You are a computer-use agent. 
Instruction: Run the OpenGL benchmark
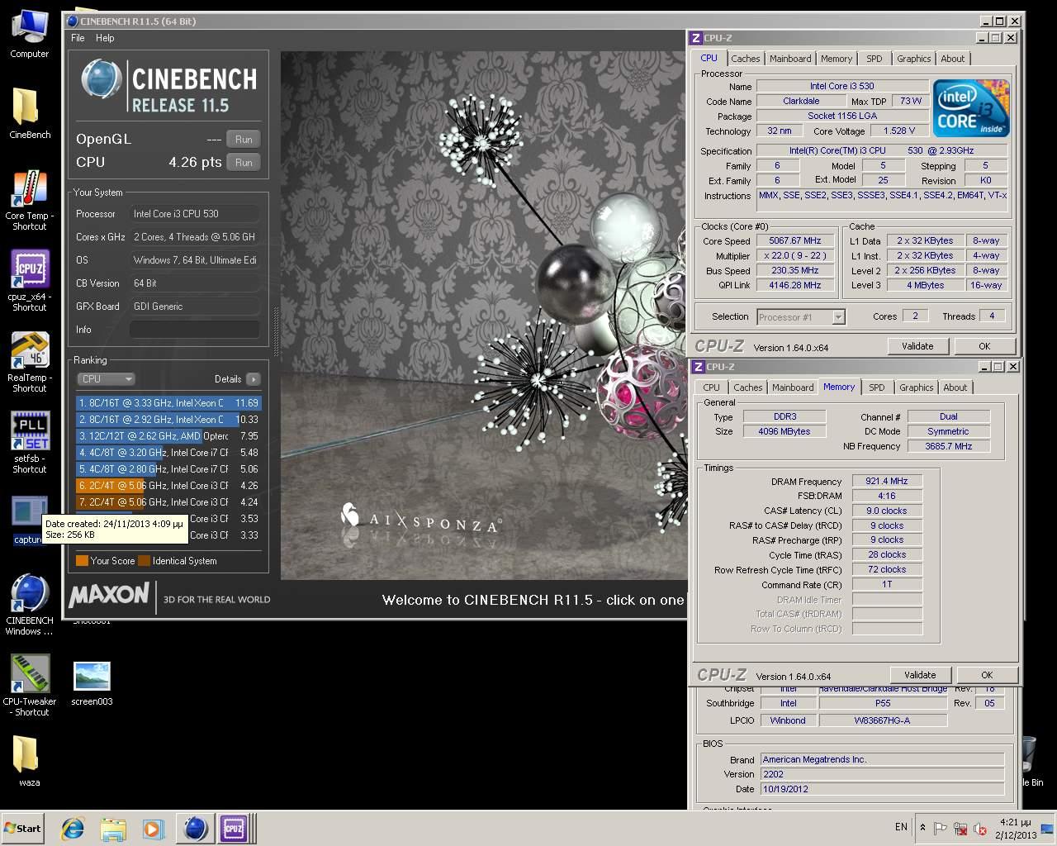coord(244,140)
